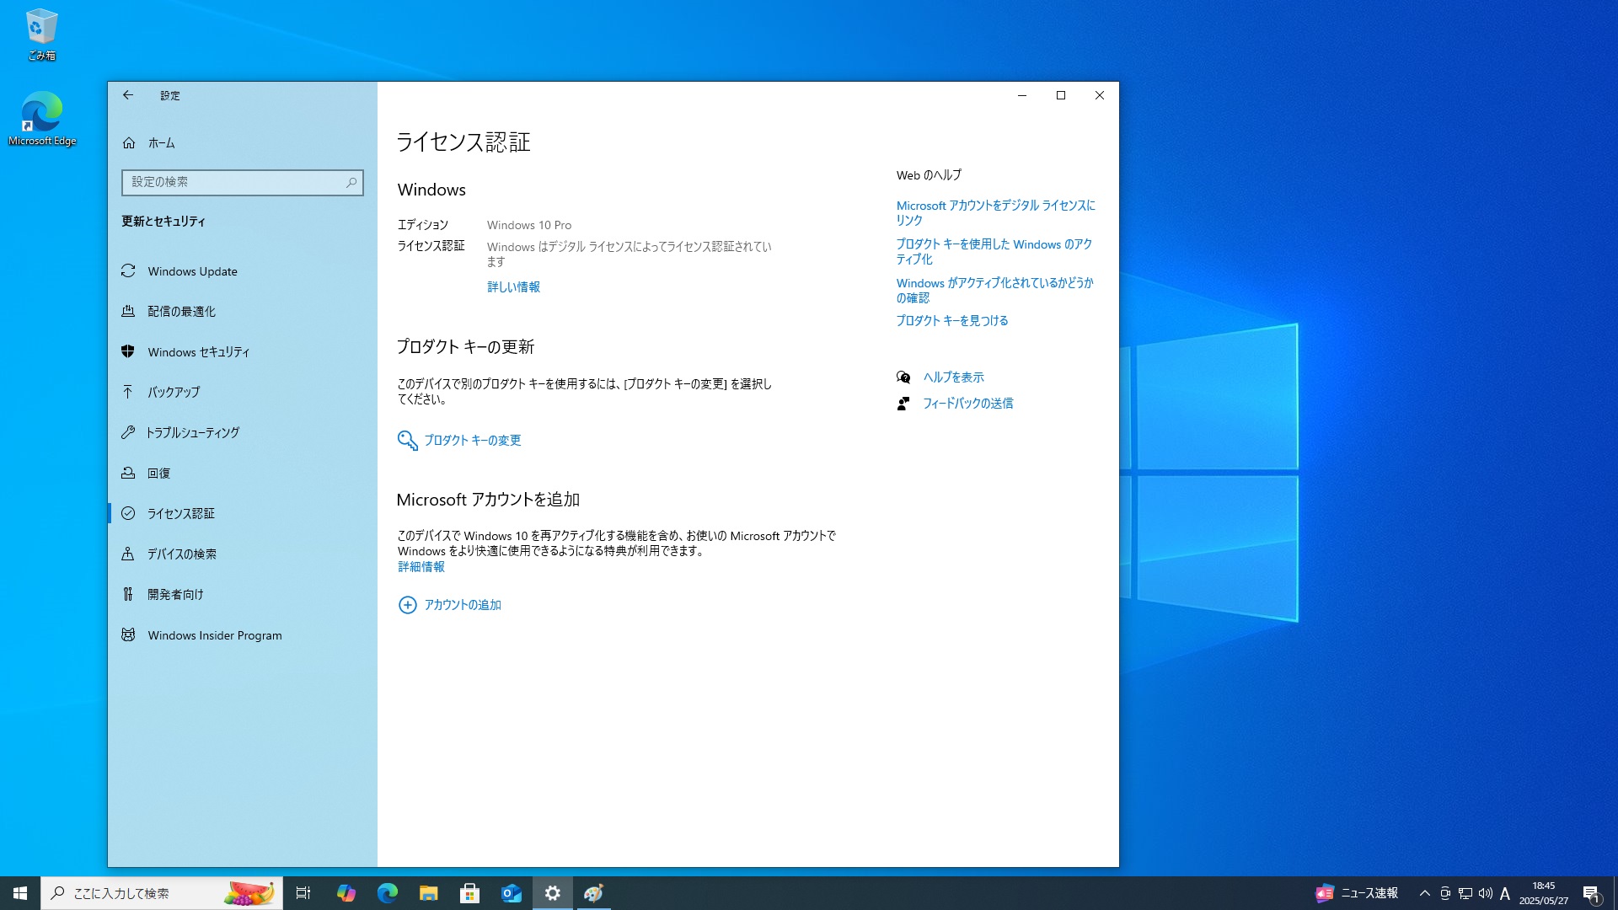
Task: Click the Windows Update refresh icon
Action: point(128,271)
